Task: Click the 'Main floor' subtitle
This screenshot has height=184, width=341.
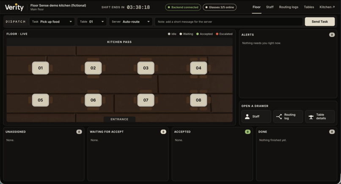Action: [x=37, y=10]
